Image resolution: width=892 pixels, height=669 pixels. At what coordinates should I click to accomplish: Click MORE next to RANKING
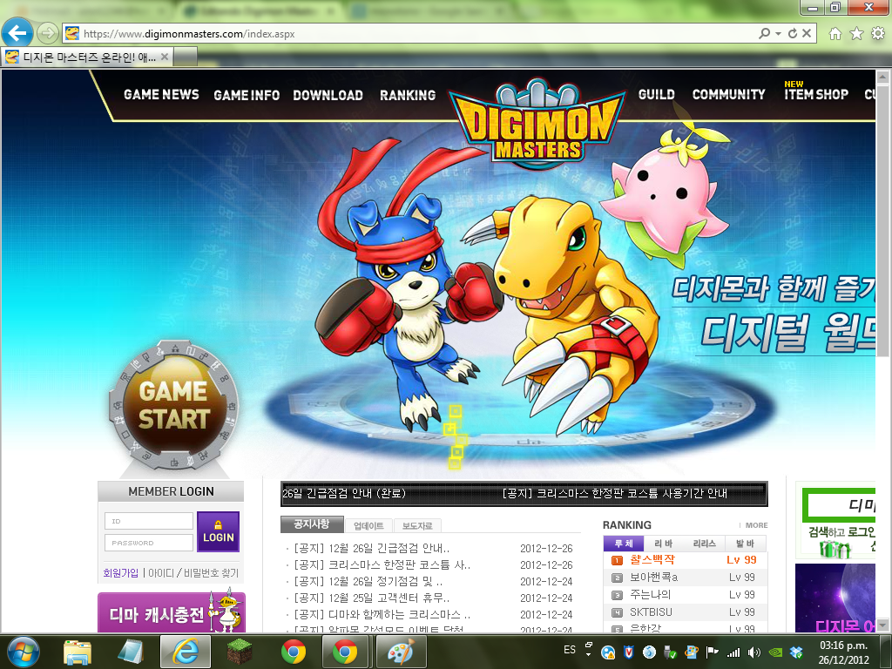tap(755, 525)
